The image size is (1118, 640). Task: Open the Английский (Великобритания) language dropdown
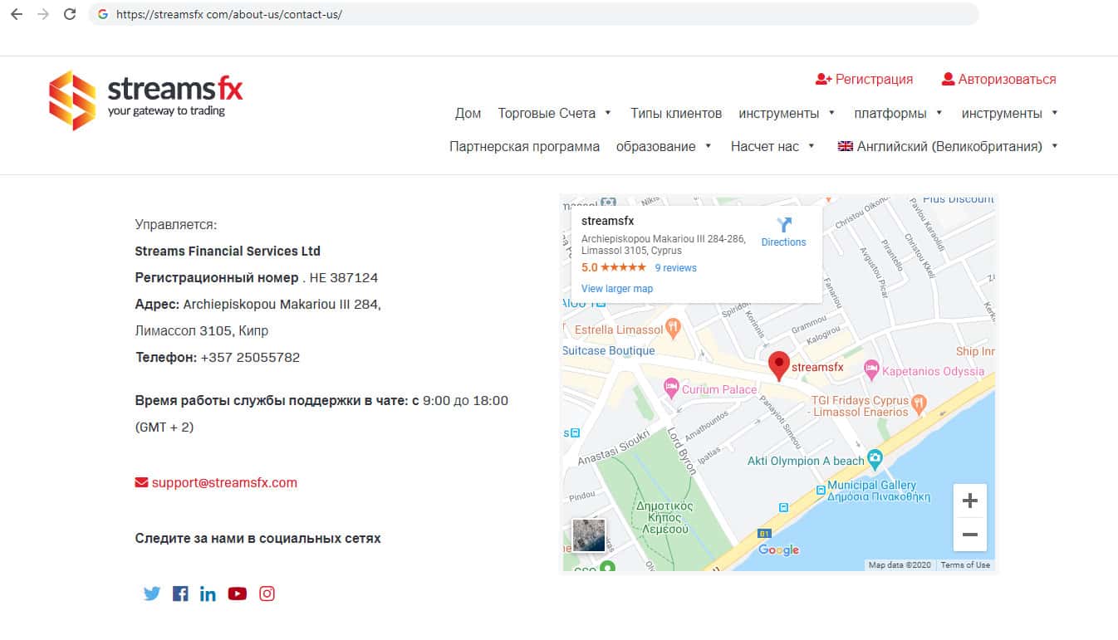(948, 146)
